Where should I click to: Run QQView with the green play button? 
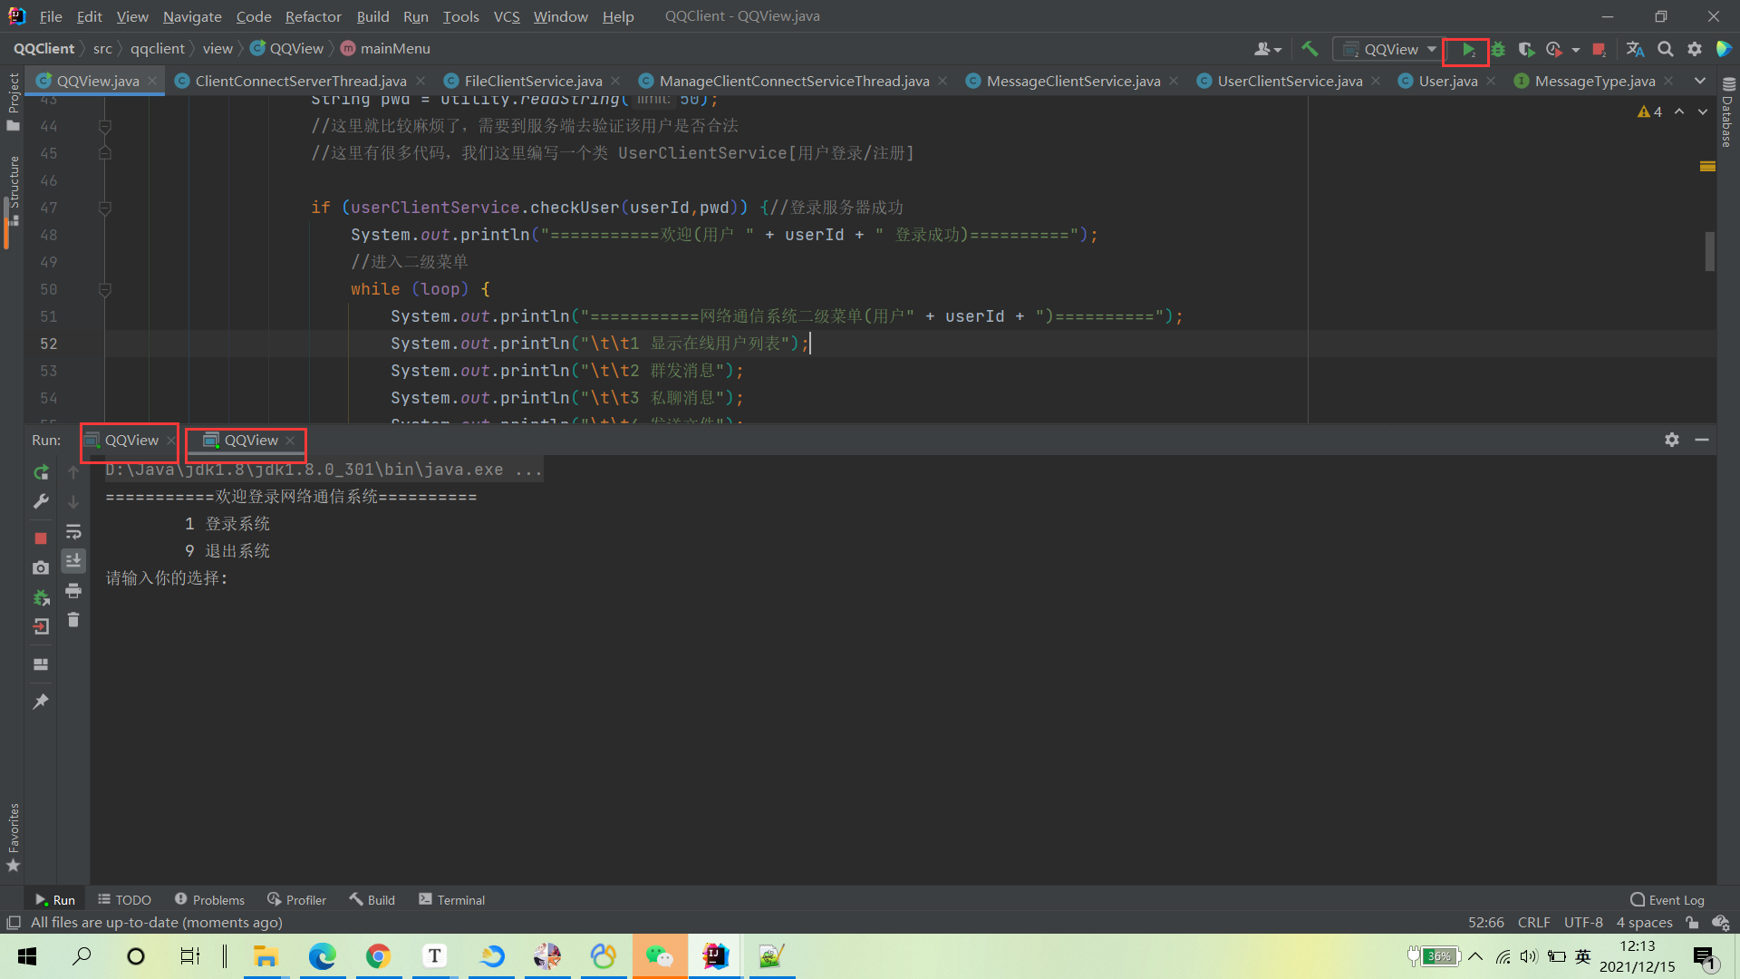tap(1468, 50)
